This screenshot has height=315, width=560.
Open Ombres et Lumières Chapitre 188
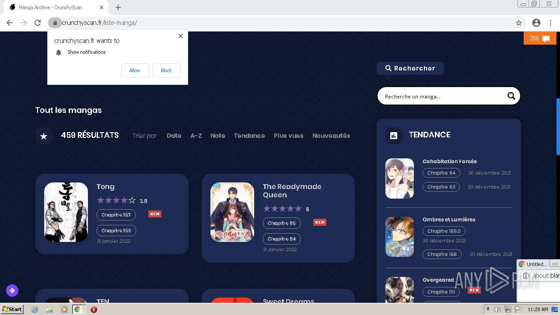click(x=442, y=254)
